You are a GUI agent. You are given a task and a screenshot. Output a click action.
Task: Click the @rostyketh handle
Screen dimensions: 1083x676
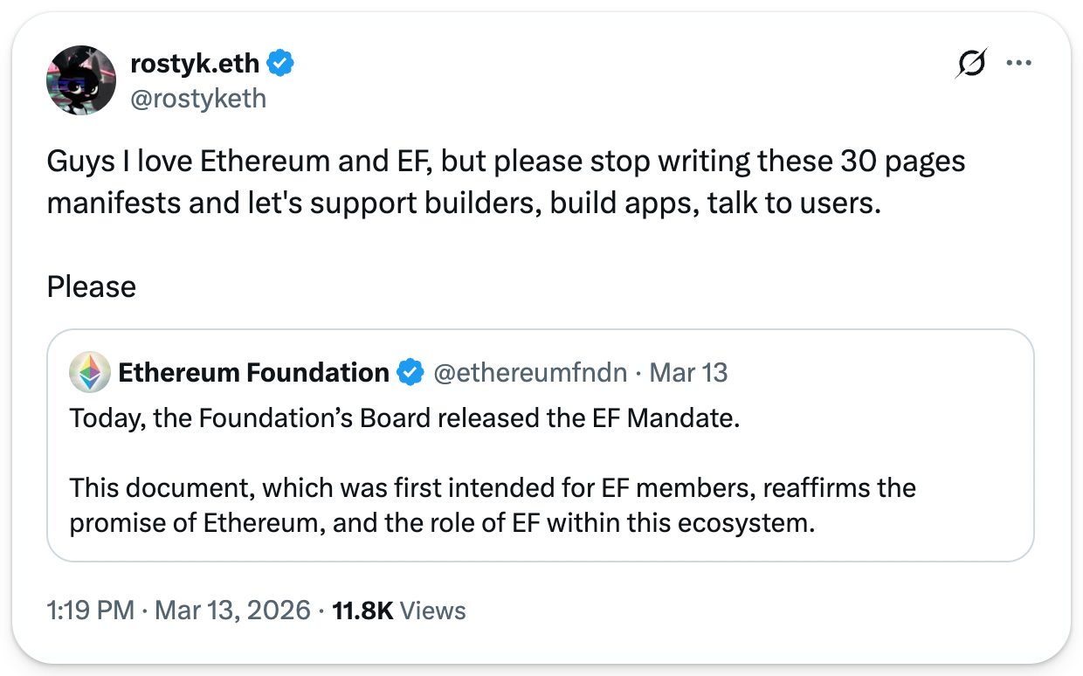[198, 98]
